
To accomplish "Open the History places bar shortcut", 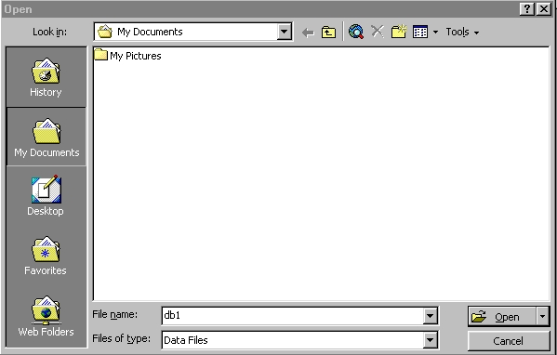I will pyautogui.click(x=46, y=77).
